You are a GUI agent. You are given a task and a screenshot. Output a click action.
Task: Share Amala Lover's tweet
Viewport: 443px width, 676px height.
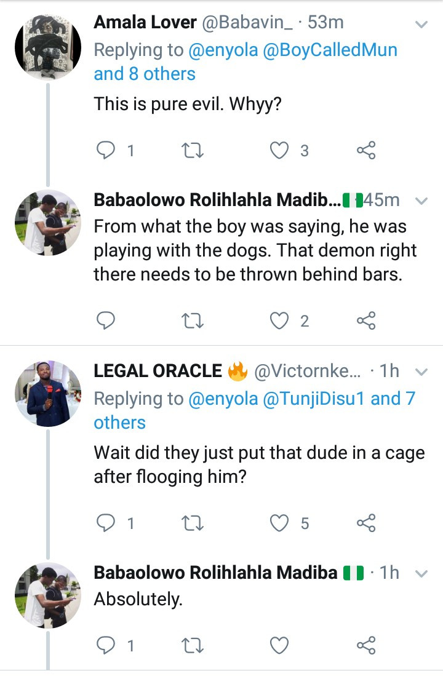366,150
